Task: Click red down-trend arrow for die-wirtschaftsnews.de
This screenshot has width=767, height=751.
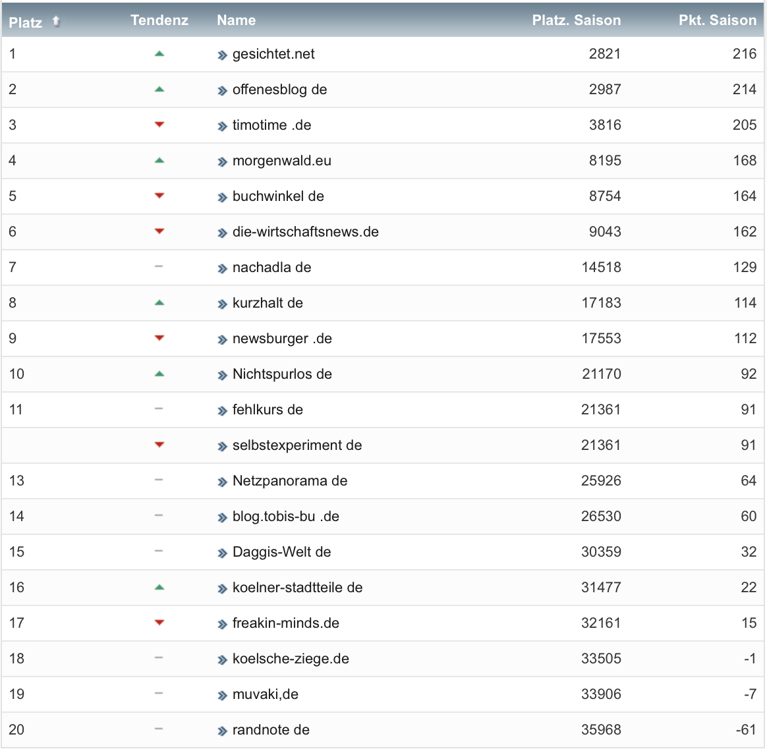Action: 159,231
